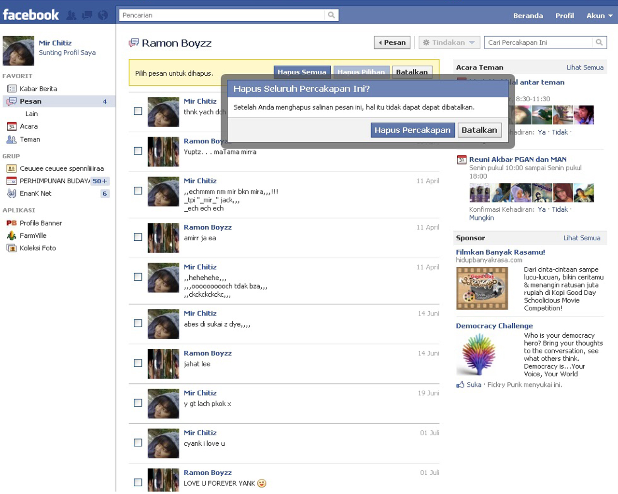Image resolution: width=618 pixels, height=494 pixels.
Task: Open messages icon in top bar
Action: coord(87,15)
